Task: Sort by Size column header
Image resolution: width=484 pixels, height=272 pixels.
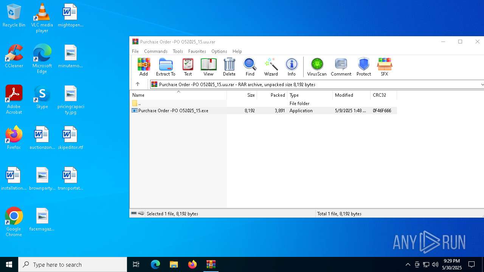Action: pyautogui.click(x=242, y=95)
